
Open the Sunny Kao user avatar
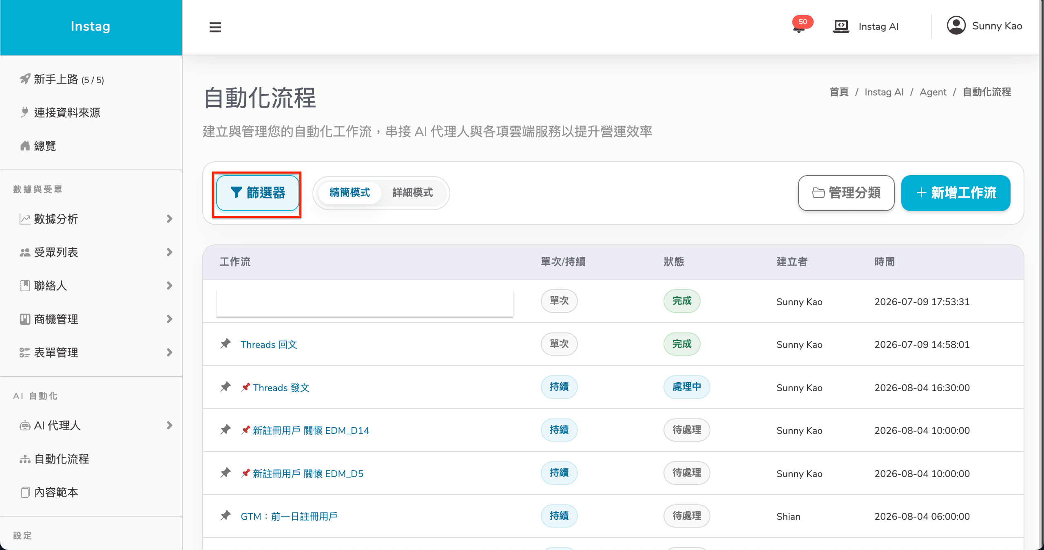coord(956,26)
